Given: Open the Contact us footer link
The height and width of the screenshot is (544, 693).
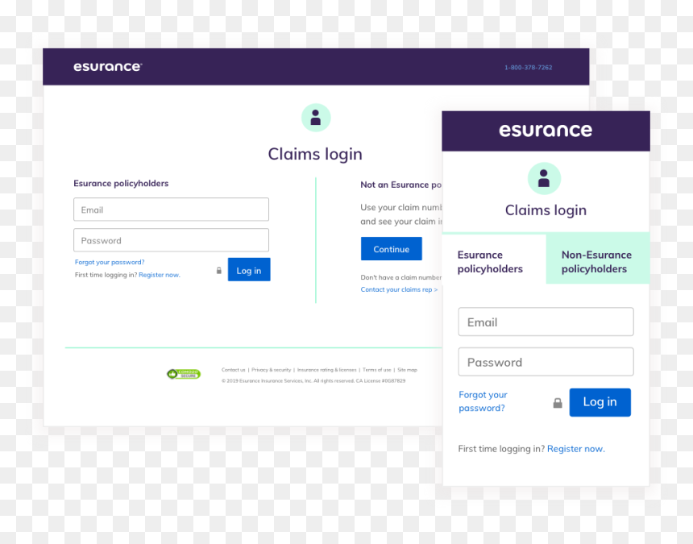Looking at the screenshot, I should tap(234, 370).
